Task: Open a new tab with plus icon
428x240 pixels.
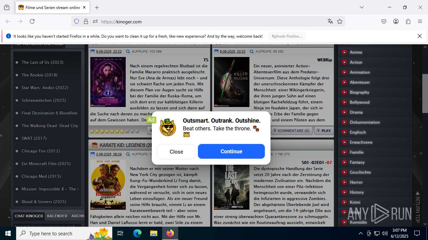Action: (97, 7)
